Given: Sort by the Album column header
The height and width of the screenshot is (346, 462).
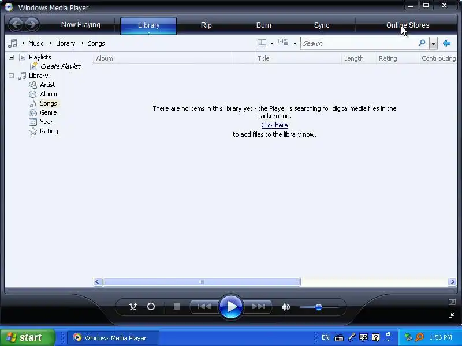Looking at the screenshot, I should click(x=163, y=58).
